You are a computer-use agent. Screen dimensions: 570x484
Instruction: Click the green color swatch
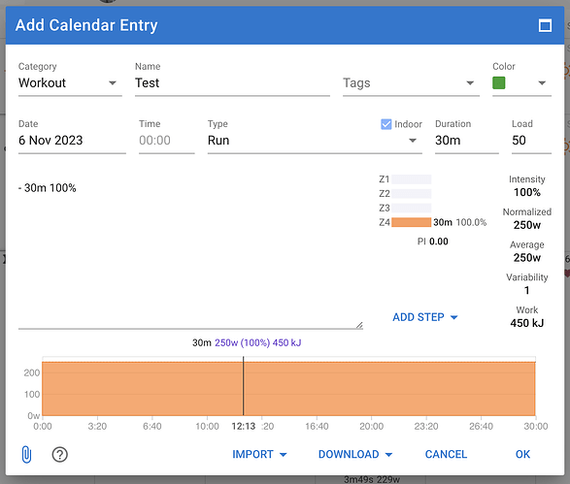[x=499, y=82]
